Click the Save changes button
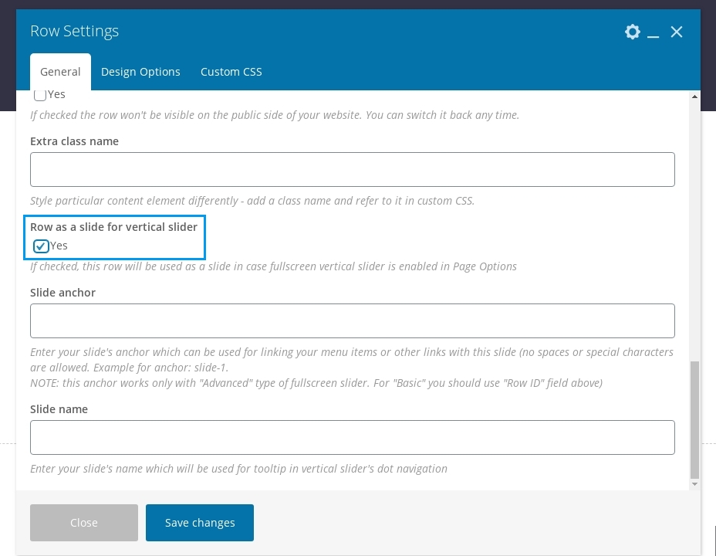 coord(199,523)
